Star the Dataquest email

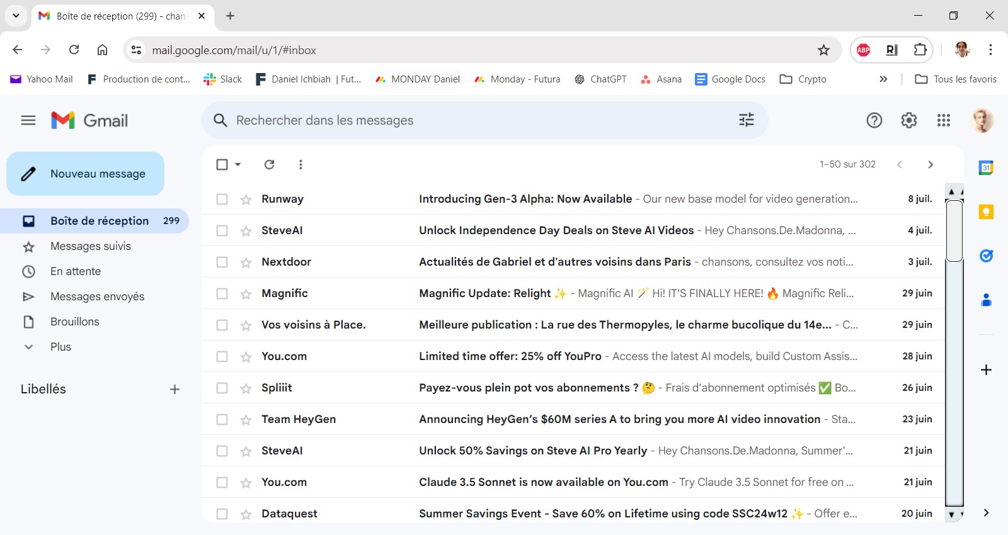pos(246,514)
